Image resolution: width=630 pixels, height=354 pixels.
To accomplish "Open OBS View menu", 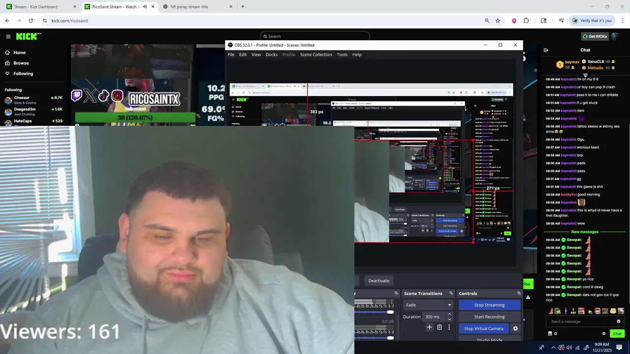I will point(256,55).
